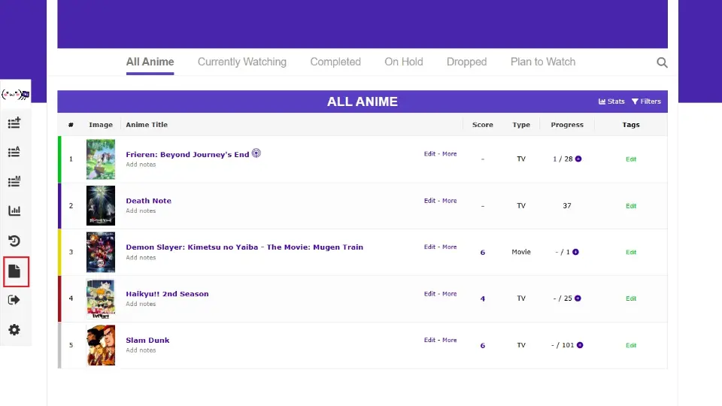This screenshot has height=406, width=722.
Task: Click the sign-out arrow icon in sidebar
Action: [14, 300]
